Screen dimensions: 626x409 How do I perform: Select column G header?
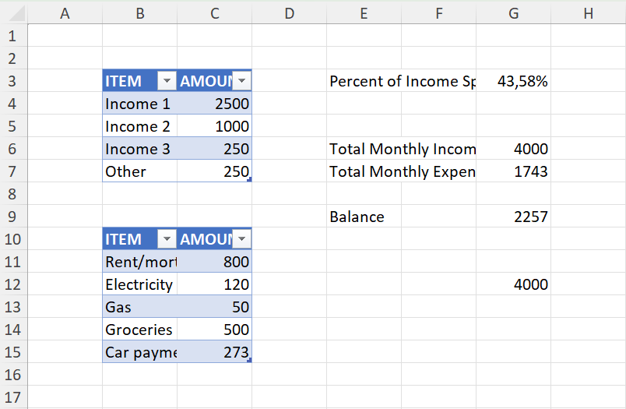click(513, 13)
